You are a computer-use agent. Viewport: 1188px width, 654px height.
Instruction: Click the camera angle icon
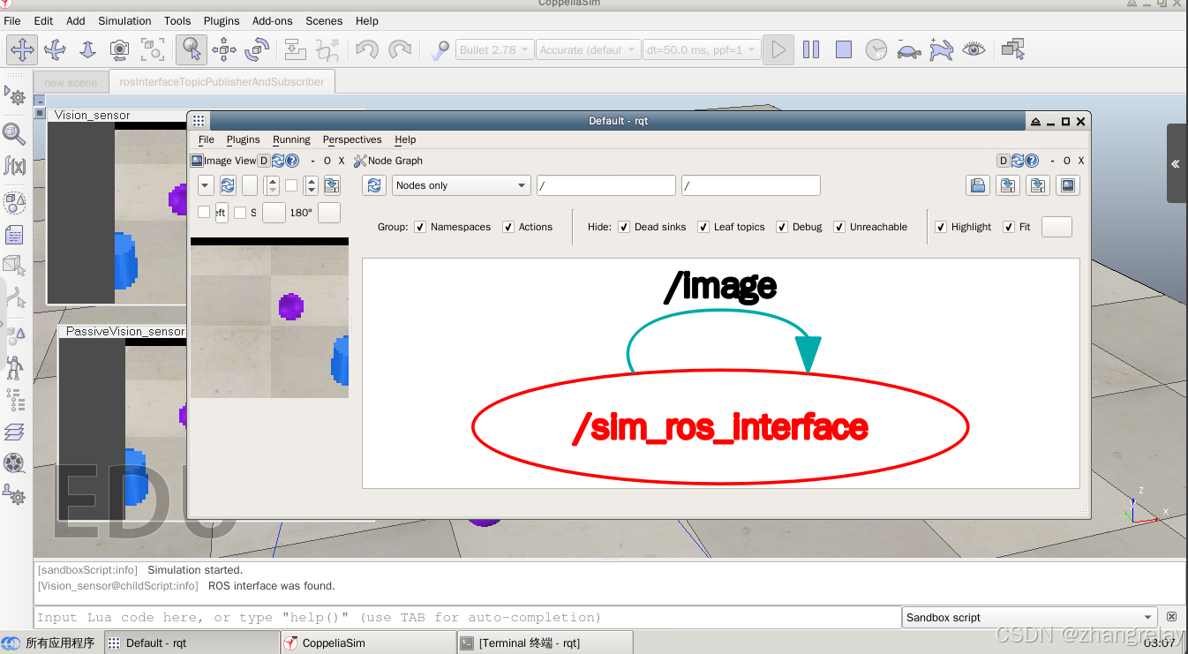[120, 49]
